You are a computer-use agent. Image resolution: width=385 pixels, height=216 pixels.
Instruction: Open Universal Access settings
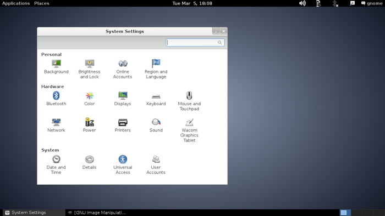(x=123, y=165)
